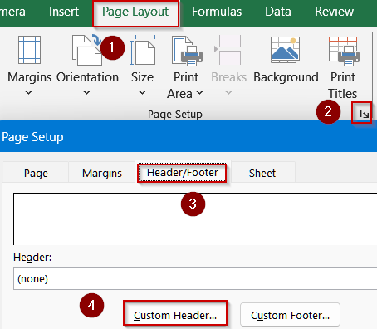Viewport: 377px width, 329px height.
Task: Click the Page Setup group label
Action: point(175,115)
